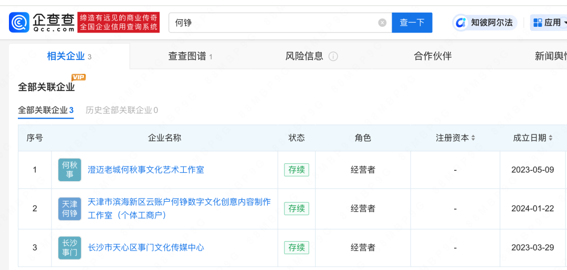Image resolution: width=567 pixels, height=270 pixels.
Task: Open 澄迈老城何秋事文化艺术工作室 link
Action: 145,170
